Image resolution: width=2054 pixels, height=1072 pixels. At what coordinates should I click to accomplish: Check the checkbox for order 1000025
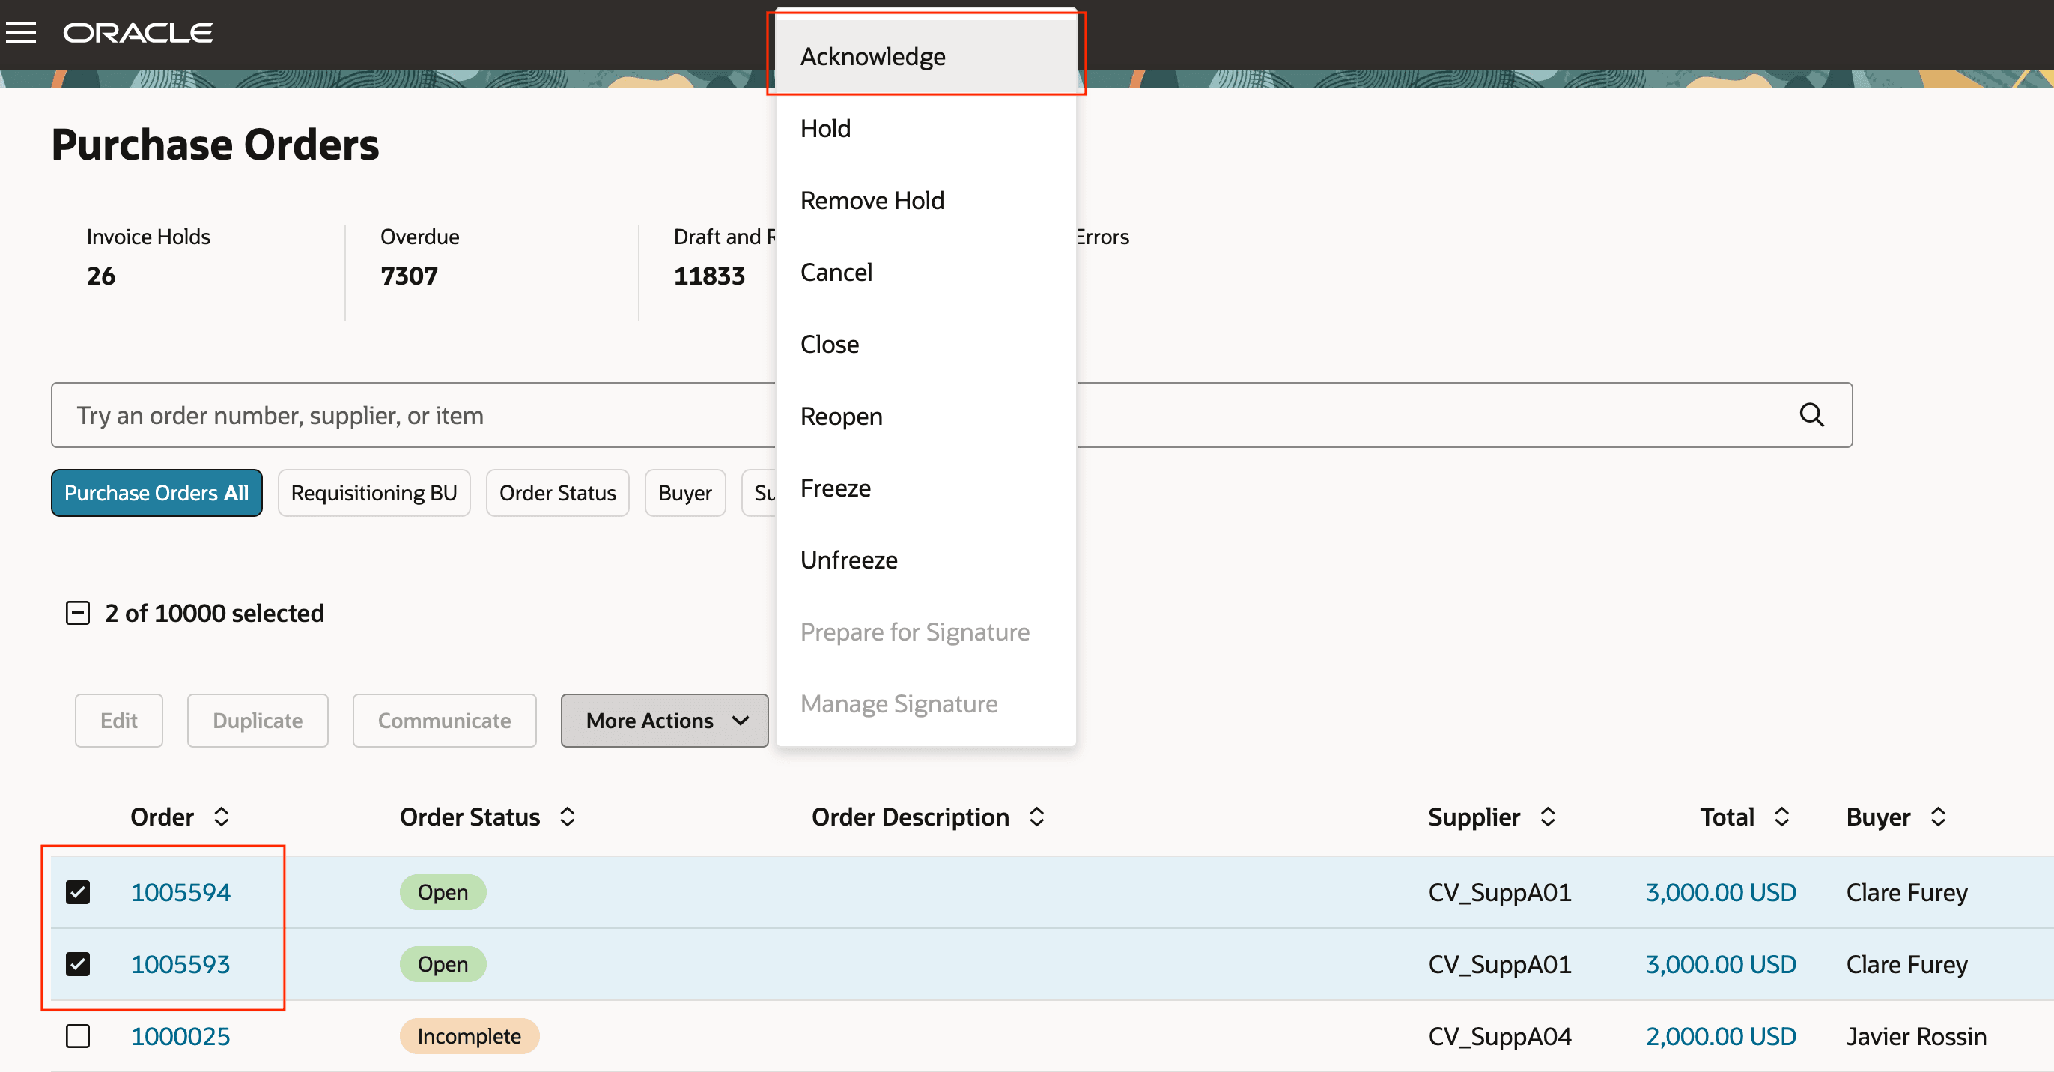79,1035
